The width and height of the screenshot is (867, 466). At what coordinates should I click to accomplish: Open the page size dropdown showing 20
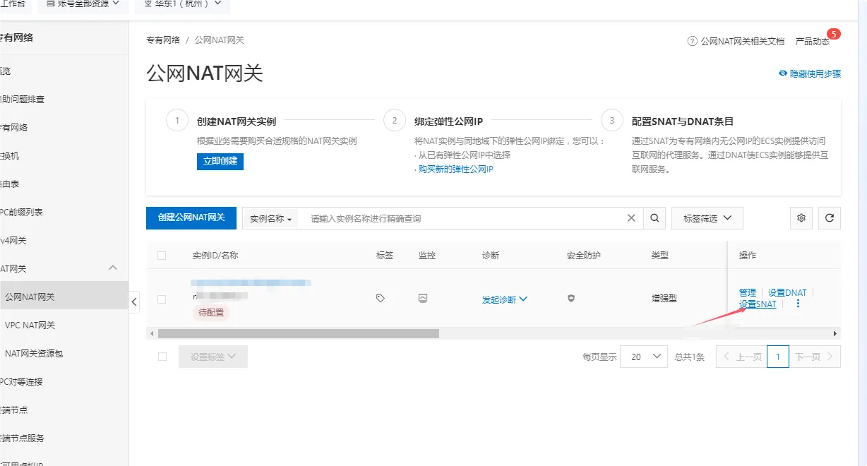[x=643, y=357]
